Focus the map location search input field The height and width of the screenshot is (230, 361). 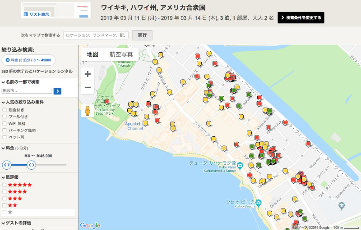click(96, 35)
